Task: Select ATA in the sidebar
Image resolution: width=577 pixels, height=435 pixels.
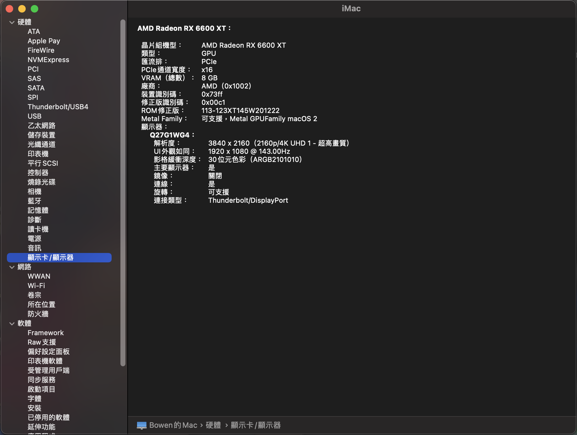Action: (x=34, y=32)
